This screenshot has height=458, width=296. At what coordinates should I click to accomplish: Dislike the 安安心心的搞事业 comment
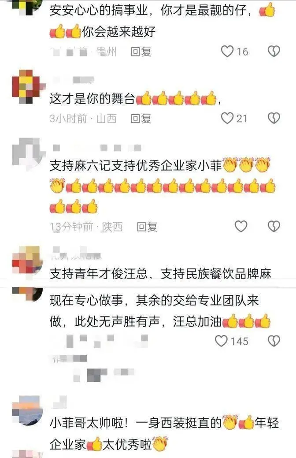click(274, 52)
